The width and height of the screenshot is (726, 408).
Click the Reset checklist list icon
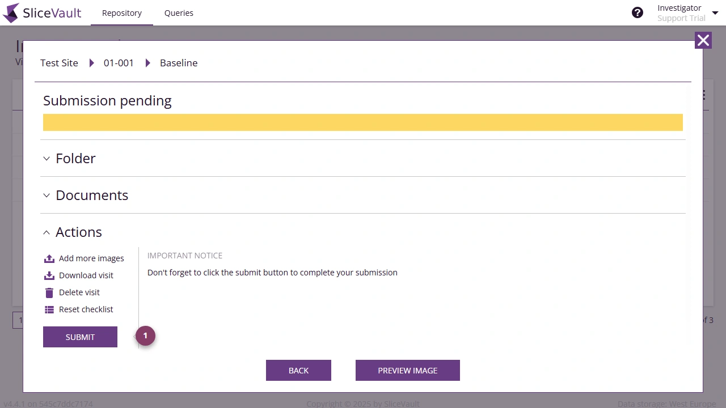point(49,309)
